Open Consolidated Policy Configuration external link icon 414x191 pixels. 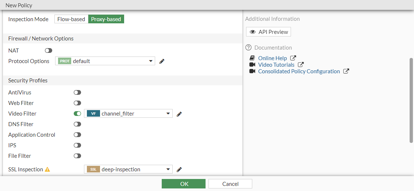click(x=346, y=71)
